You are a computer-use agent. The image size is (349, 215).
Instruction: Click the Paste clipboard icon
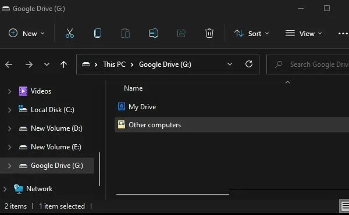(x=126, y=33)
